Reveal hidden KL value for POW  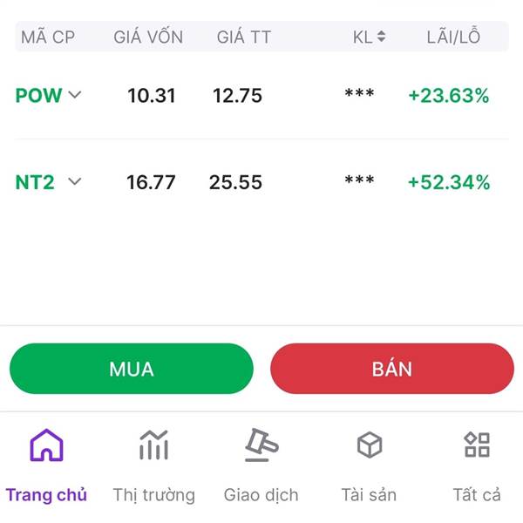click(359, 94)
